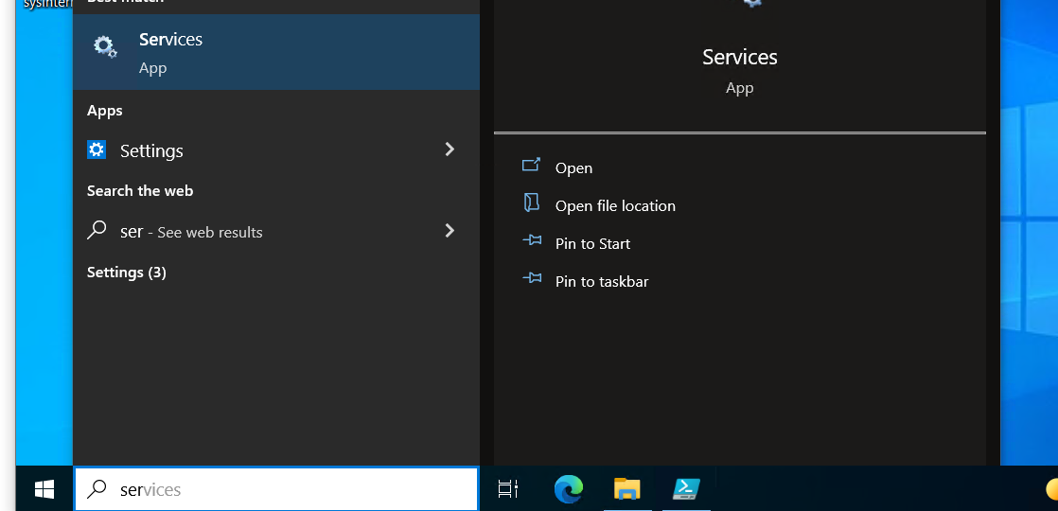Open File Explorer from the taskbar
This screenshot has height=511, width=1058.
click(626, 489)
